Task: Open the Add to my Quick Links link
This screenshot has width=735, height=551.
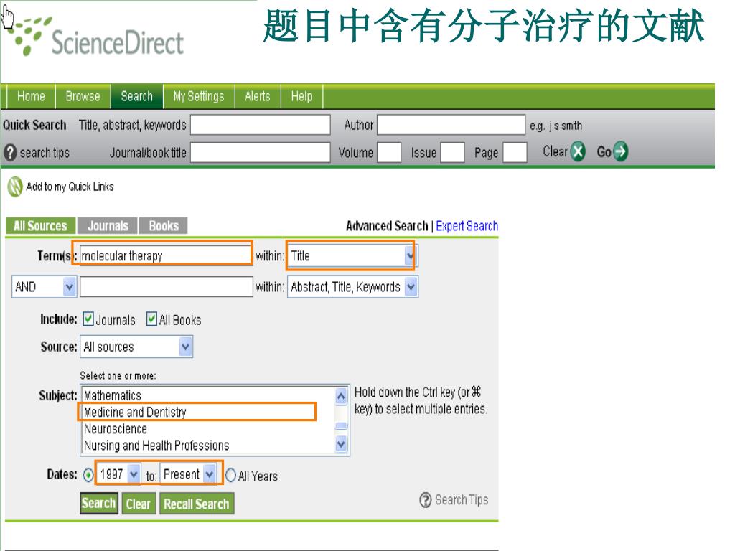Action: [x=70, y=187]
